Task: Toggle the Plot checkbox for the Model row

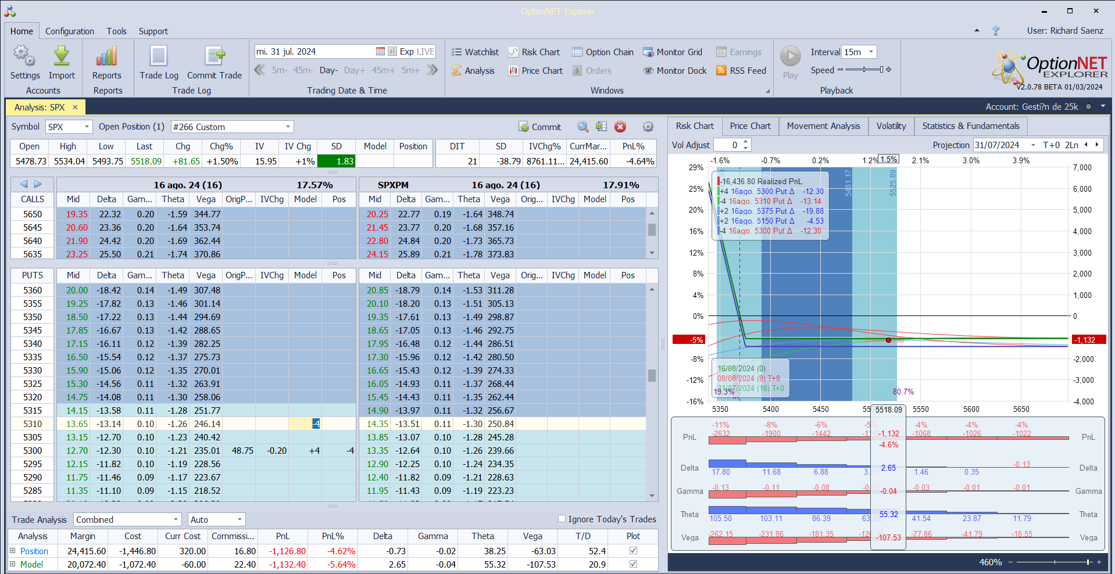Action: tap(633, 564)
